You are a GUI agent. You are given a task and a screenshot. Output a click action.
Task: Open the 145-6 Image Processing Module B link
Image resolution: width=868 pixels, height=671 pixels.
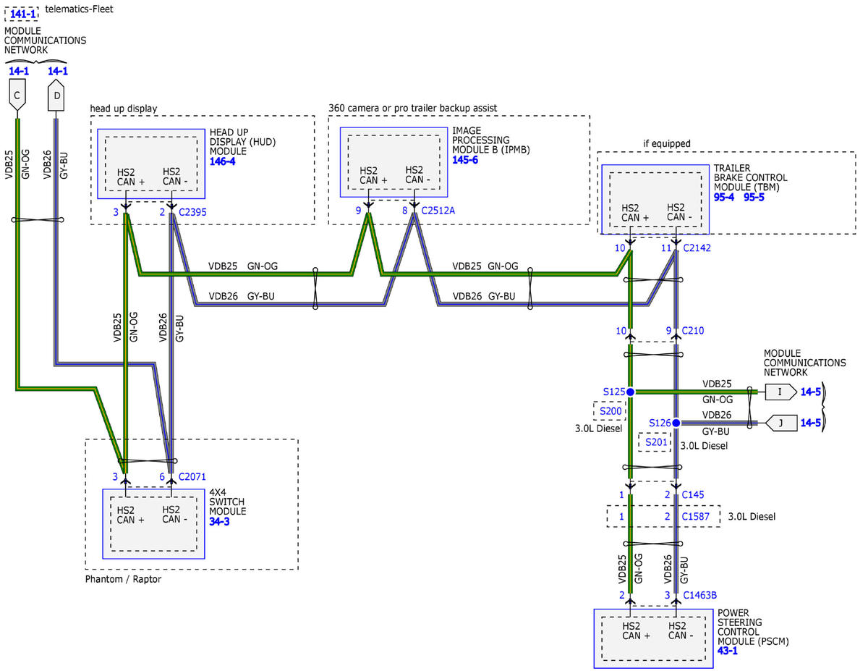tap(465, 159)
